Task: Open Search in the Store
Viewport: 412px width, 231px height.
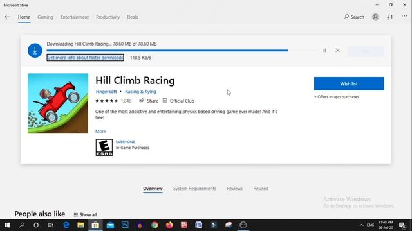Action: 354,17
